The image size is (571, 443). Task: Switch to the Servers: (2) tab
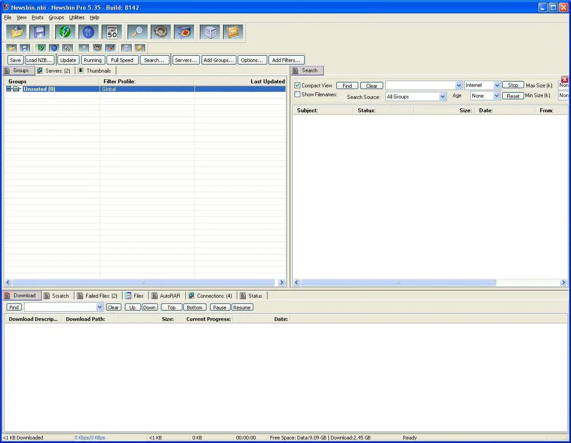[x=54, y=70]
